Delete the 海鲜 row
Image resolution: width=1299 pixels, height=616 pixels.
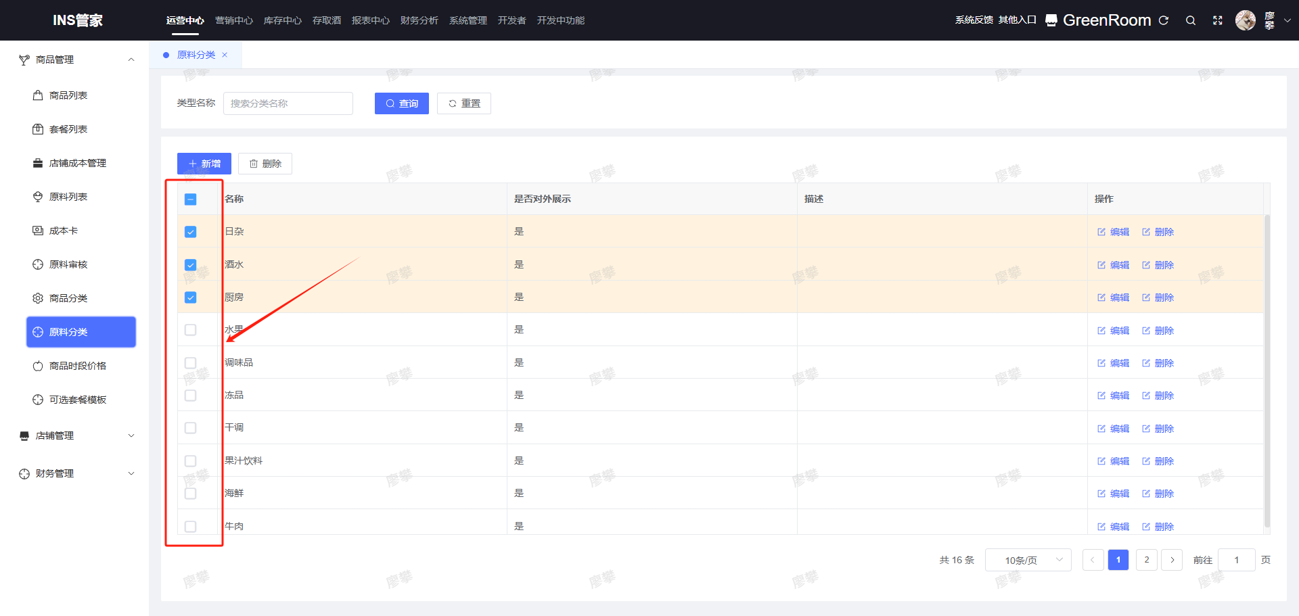1158,494
